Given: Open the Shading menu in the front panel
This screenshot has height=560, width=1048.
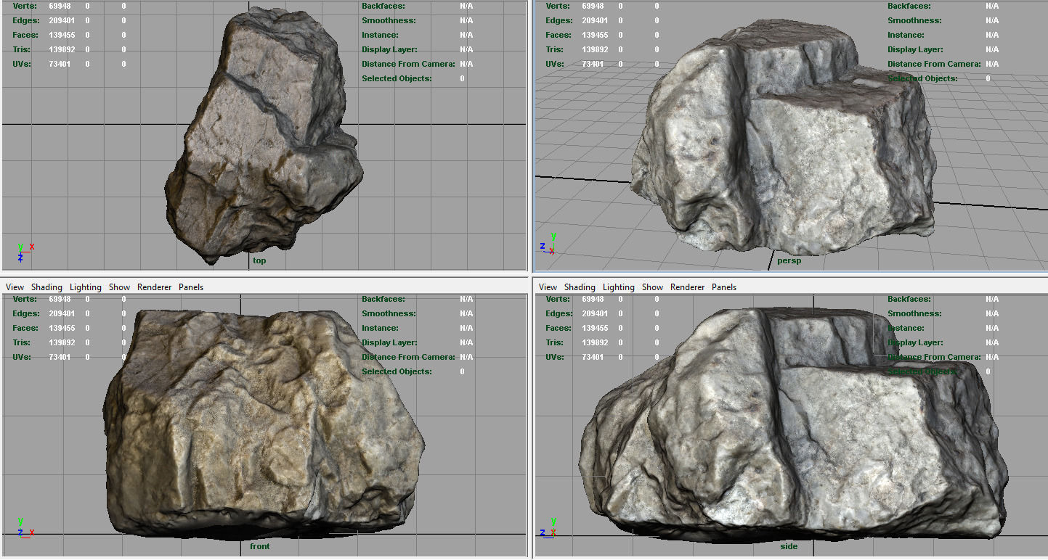Looking at the screenshot, I should click(46, 287).
